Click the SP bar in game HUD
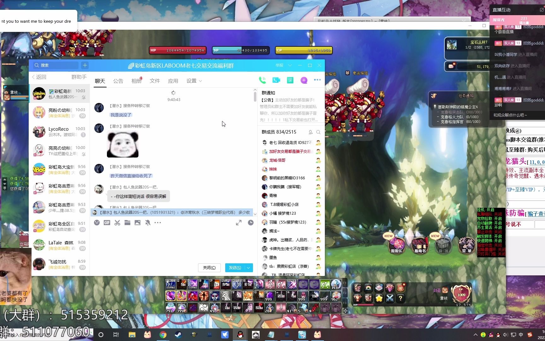 tap(241, 50)
